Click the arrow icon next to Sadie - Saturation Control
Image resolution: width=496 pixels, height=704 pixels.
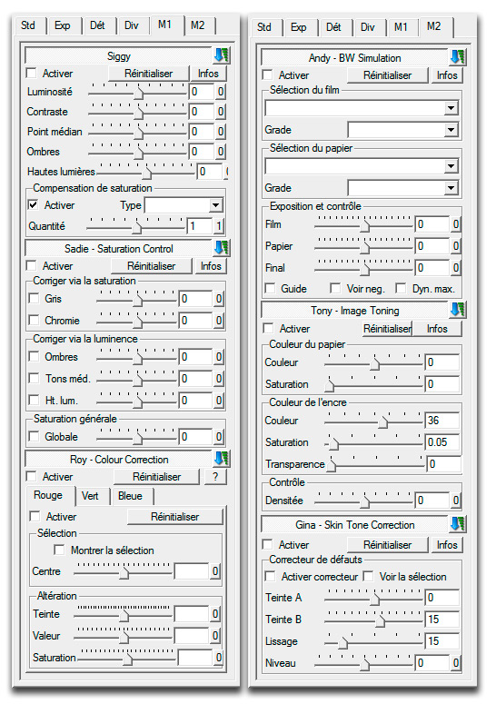pyautogui.click(x=222, y=248)
